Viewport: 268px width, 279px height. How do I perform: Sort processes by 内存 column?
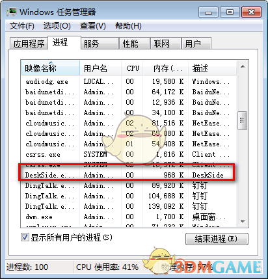pos(165,68)
